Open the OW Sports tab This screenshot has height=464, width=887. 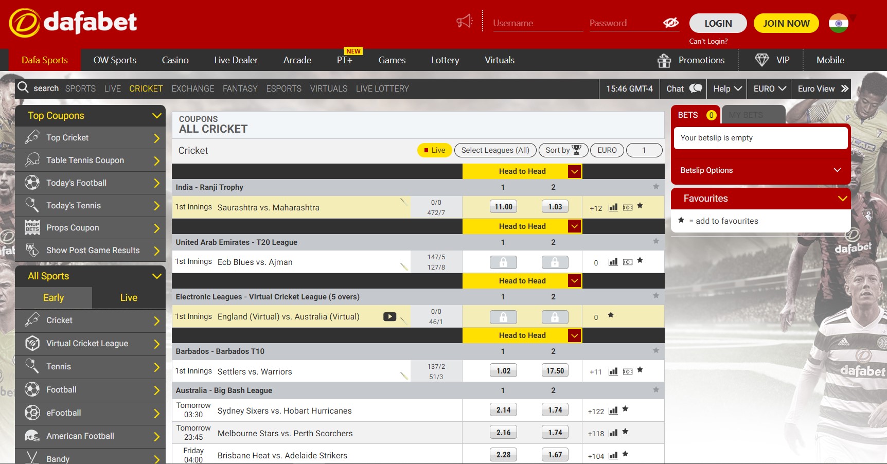tap(115, 60)
